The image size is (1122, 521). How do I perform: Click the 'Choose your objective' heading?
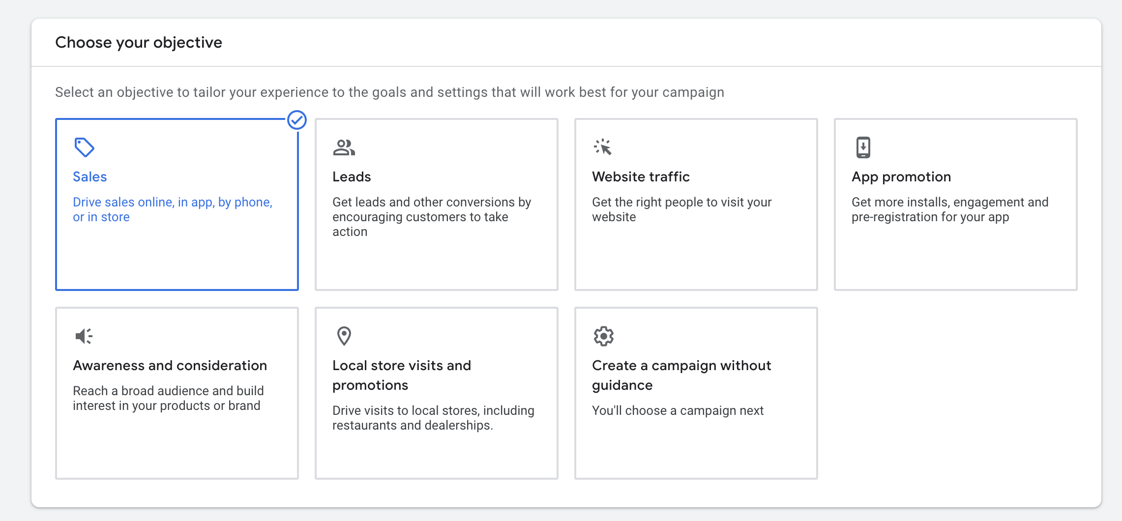139,43
